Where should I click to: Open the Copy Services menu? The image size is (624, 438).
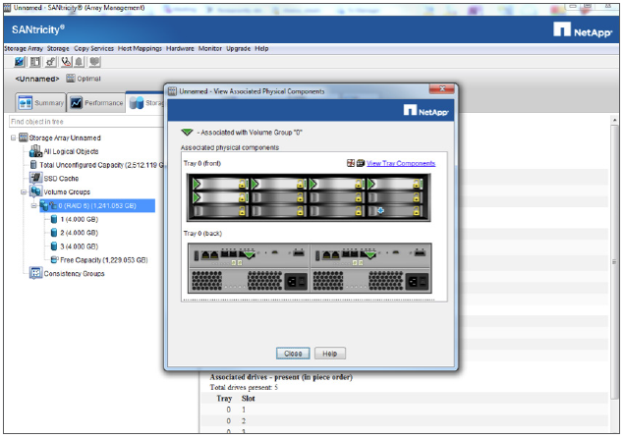[x=94, y=48]
